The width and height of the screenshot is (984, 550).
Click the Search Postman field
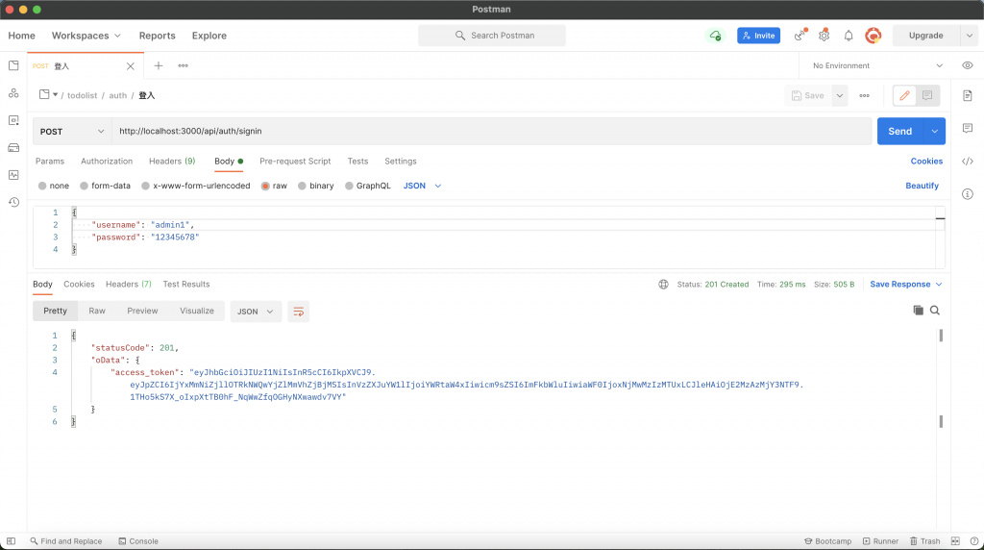pyautogui.click(x=492, y=36)
